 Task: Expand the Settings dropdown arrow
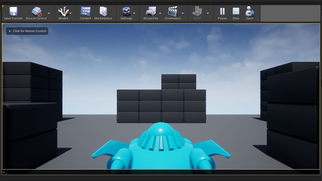[x=134, y=13]
